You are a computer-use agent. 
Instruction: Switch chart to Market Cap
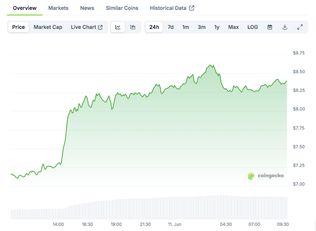pos(48,27)
